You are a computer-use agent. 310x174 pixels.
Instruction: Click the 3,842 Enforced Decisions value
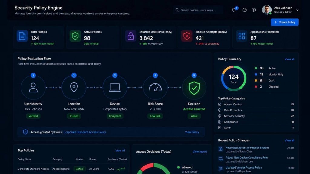click(146, 38)
